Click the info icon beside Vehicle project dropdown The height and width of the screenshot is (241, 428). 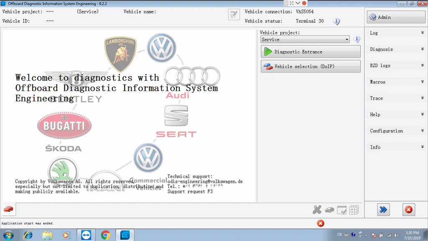coord(357,39)
